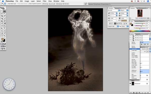
Task: Click zoom in button in Navigator
Action: 148,18
